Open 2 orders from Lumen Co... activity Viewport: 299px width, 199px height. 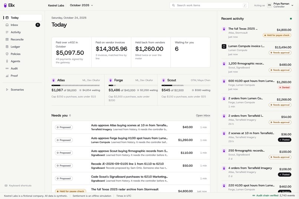click(256, 102)
